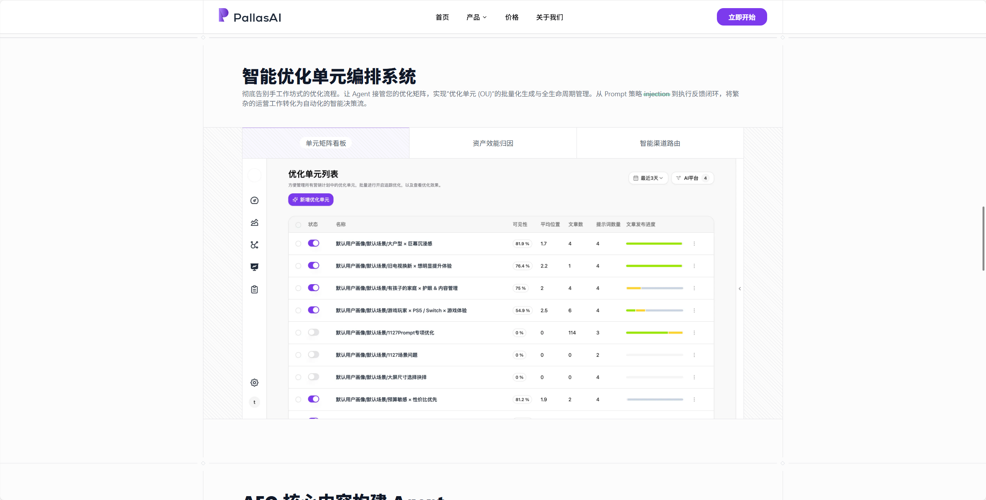The height and width of the screenshot is (500, 986).
Task: Open more options for 预算敏感 × 性价比优先 row
Action: pos(694,399)
